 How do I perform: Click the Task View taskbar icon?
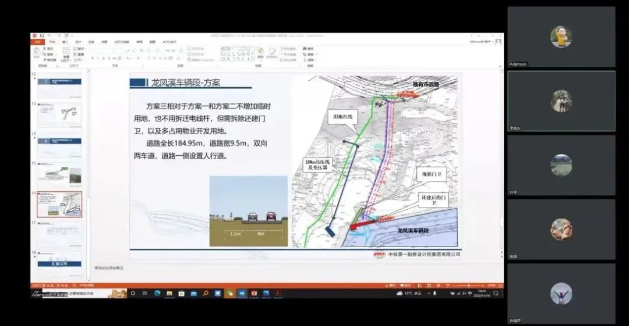[144, 293]
